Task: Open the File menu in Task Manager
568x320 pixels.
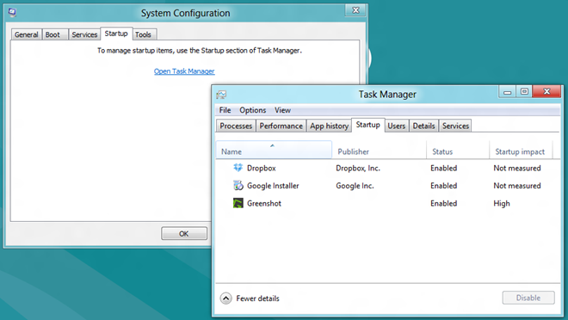Action: coord(225,110)
